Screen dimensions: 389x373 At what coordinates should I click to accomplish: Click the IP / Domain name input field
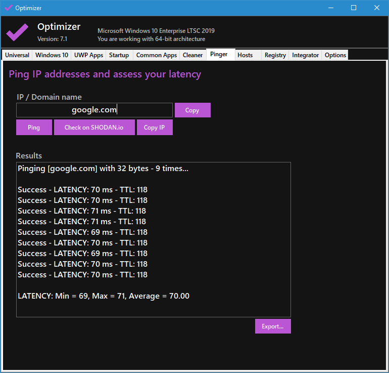pyautogui.click(x=94, y=110)
